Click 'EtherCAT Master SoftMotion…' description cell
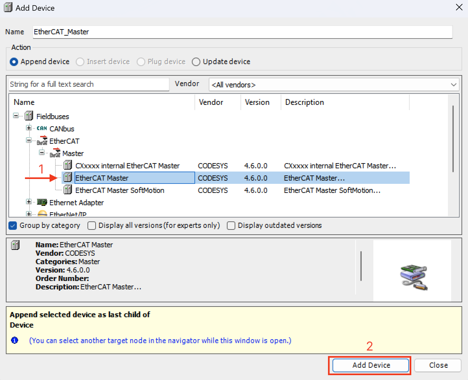This screenshot has height=380, width=468. pyautogui.click(x=332, y=190)
